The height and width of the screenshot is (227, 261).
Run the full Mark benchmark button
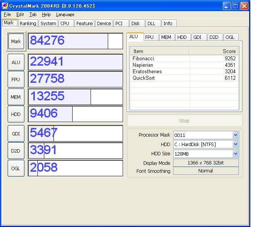point(16,41)
